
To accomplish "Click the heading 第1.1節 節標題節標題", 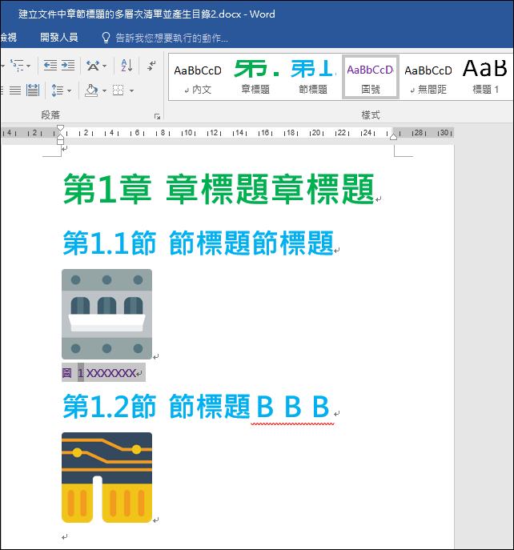I will pyautogui.click(x=199, y=243).
